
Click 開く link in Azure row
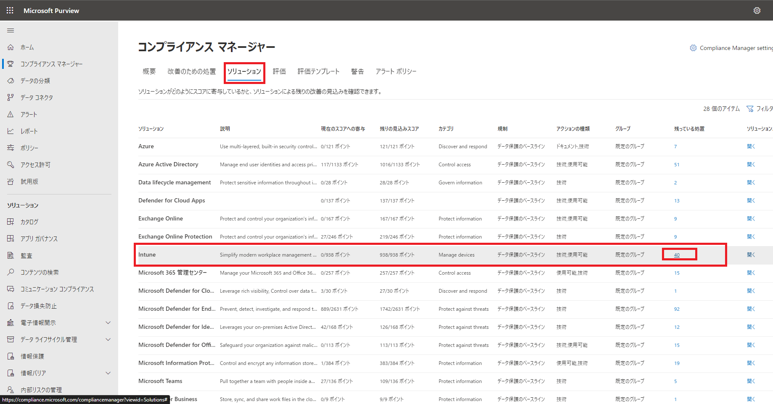pyautogui.click(x=751, y=147)
